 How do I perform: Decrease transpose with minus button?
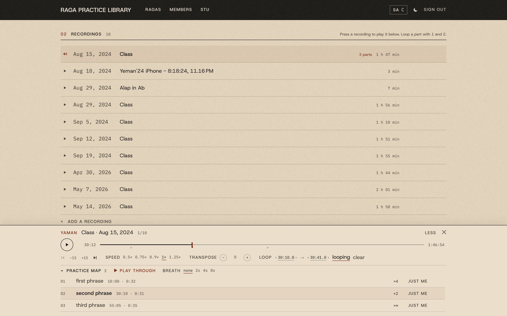223,258
